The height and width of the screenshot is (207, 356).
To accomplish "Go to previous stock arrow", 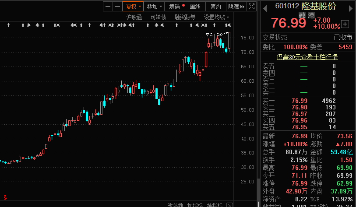I will point(265,9).
